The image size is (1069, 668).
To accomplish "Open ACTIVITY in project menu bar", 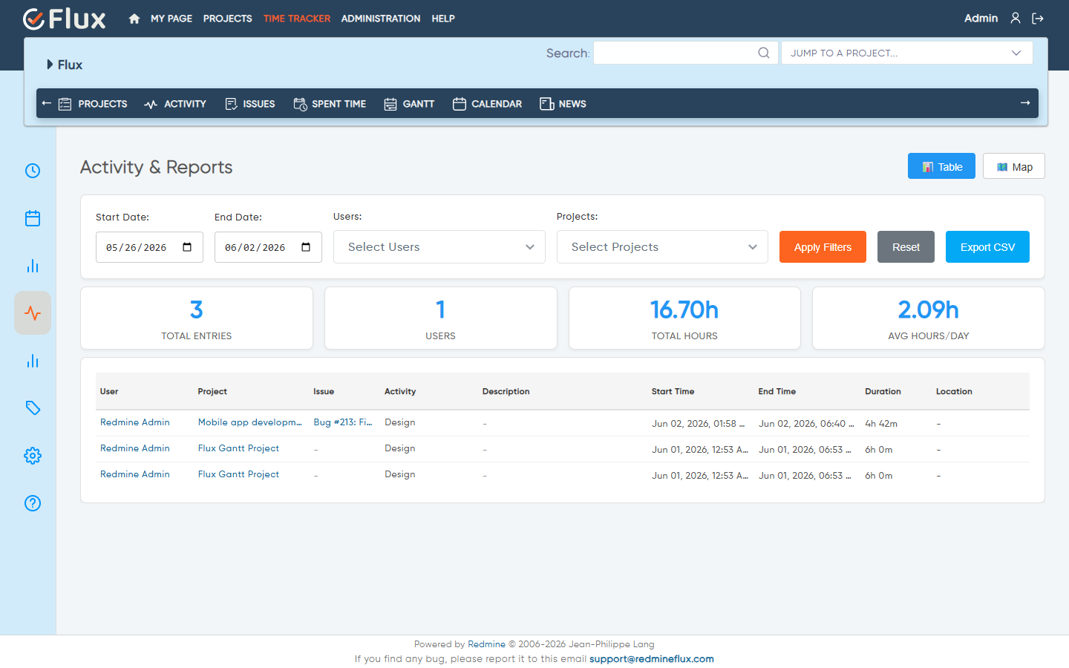I will (175, 104).
